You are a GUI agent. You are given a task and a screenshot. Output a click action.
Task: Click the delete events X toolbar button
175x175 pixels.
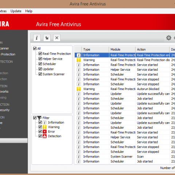tap(57, 38)
